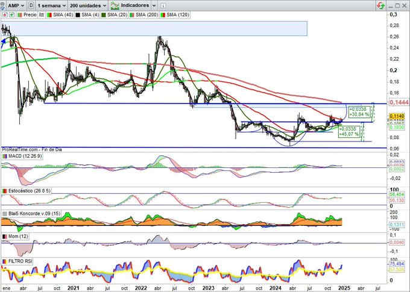Close the chart window

[x=405, y=5]
